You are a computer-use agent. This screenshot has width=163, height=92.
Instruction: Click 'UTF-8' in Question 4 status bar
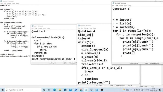click(130, 86)
